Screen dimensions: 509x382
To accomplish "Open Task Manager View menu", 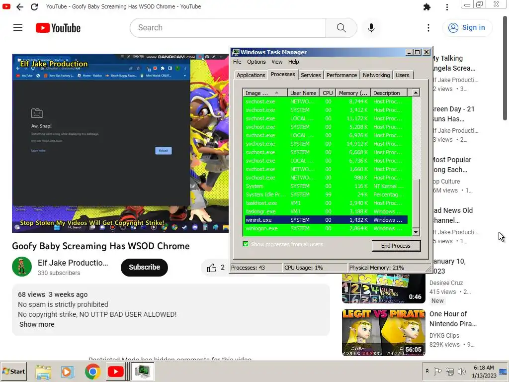I will click(x=277, y=62).
